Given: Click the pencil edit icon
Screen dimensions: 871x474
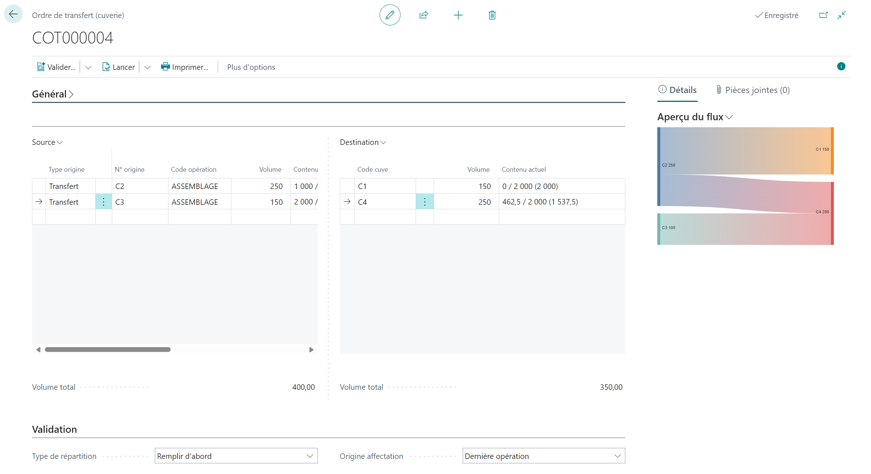Looking at the screenshot, I should tap(390, 15).
